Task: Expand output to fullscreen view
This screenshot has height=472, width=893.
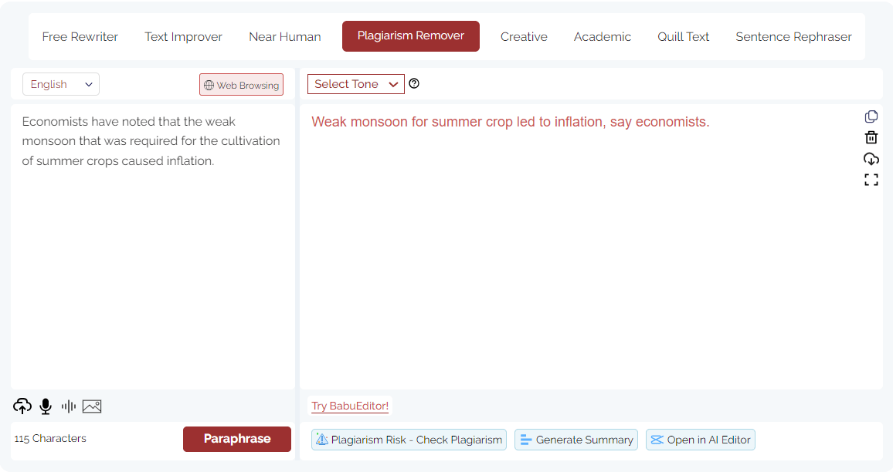Action: tap(871, 180)
